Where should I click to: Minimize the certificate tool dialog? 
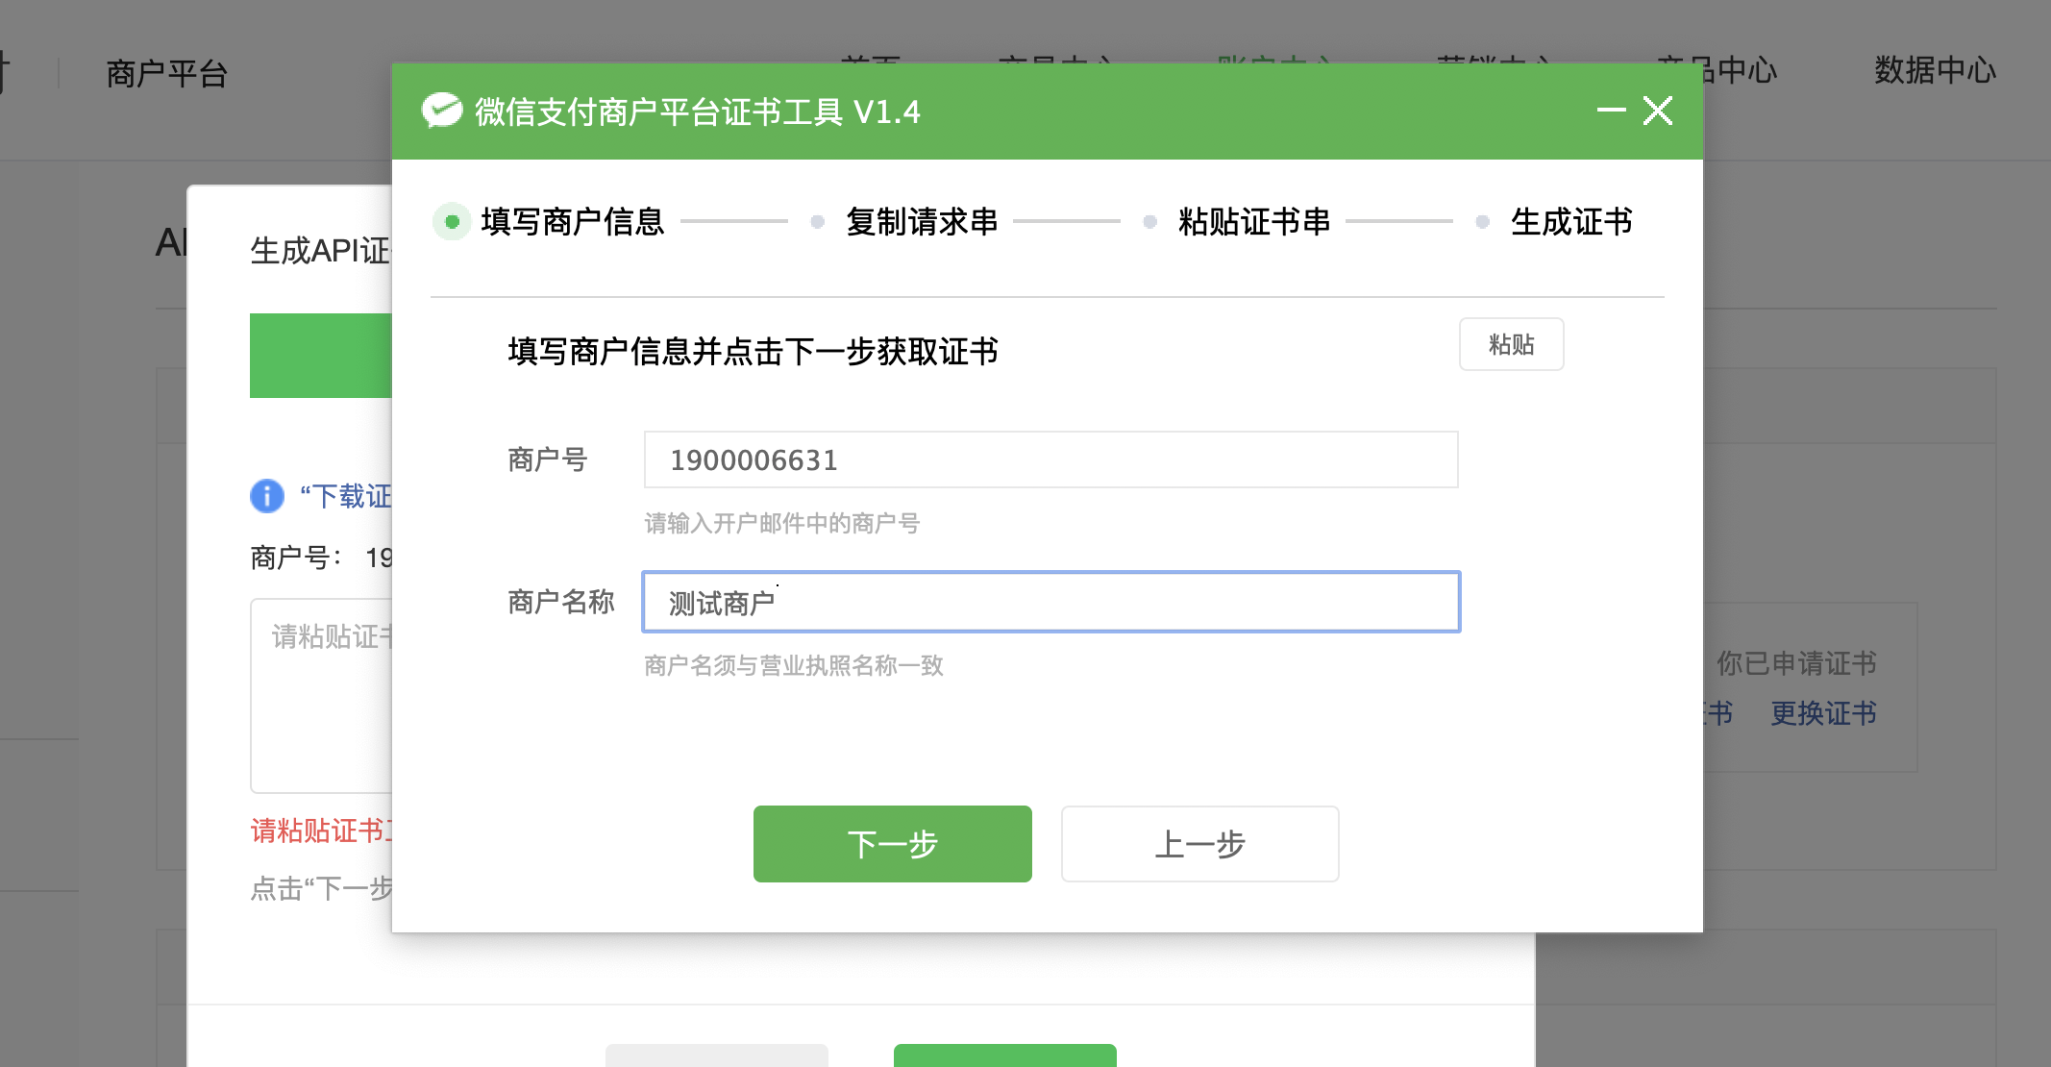[x=1611, y=111]
